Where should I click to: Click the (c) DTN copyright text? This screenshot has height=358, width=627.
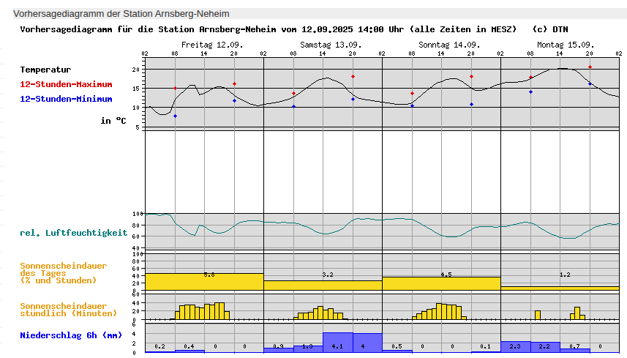click(550, 29)
